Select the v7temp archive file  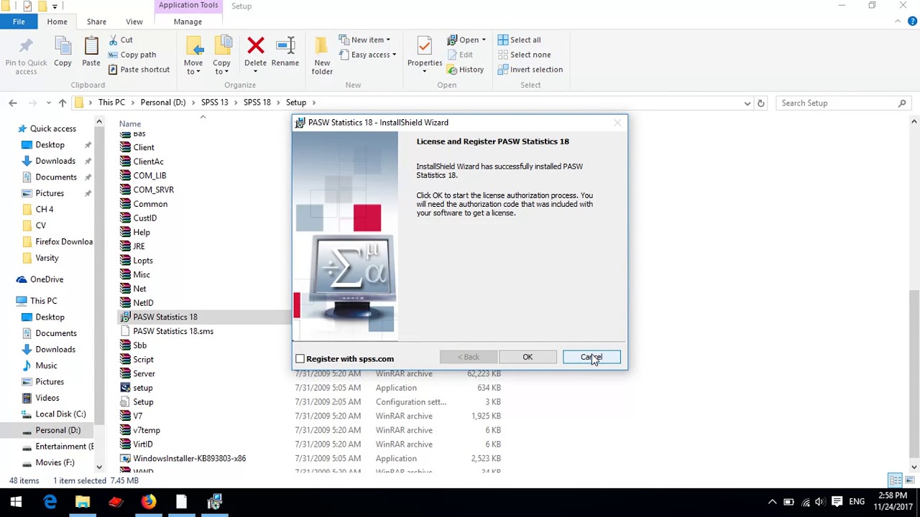(x=147, y=430)
